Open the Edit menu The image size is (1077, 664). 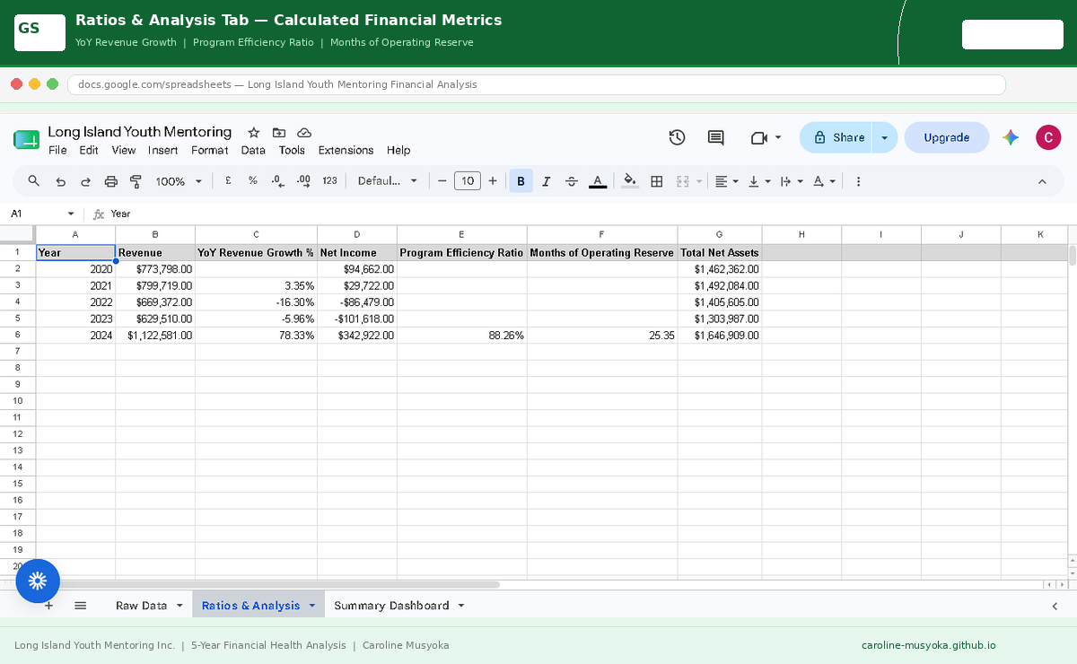(89, 150)
